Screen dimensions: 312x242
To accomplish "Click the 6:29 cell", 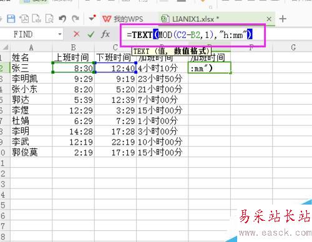I will coord(73,120).
